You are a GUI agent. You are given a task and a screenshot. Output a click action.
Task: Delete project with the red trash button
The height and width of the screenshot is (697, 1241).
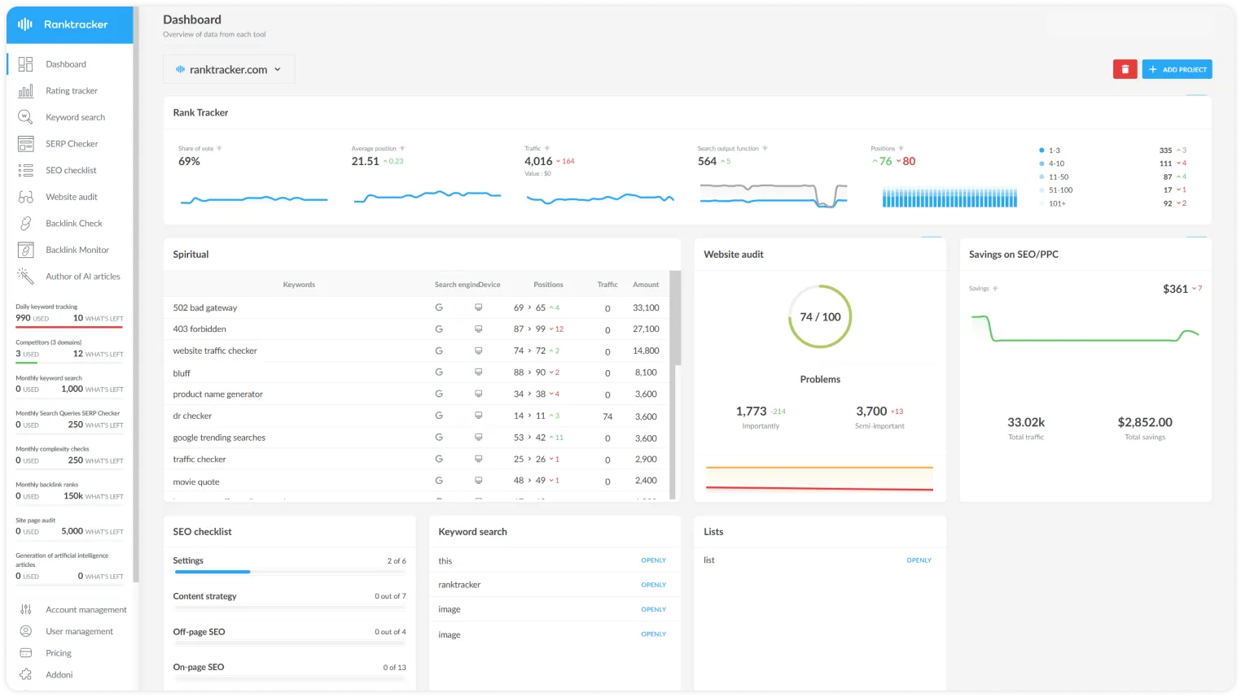1125,69
